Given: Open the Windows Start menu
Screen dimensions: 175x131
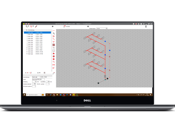Looking at the screenshot, I should pos(24,95).
